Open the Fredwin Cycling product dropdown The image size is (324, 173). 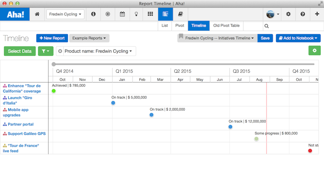coord(65,14)
